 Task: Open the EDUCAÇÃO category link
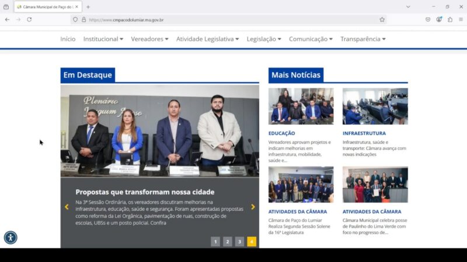[x=282, y=133]
